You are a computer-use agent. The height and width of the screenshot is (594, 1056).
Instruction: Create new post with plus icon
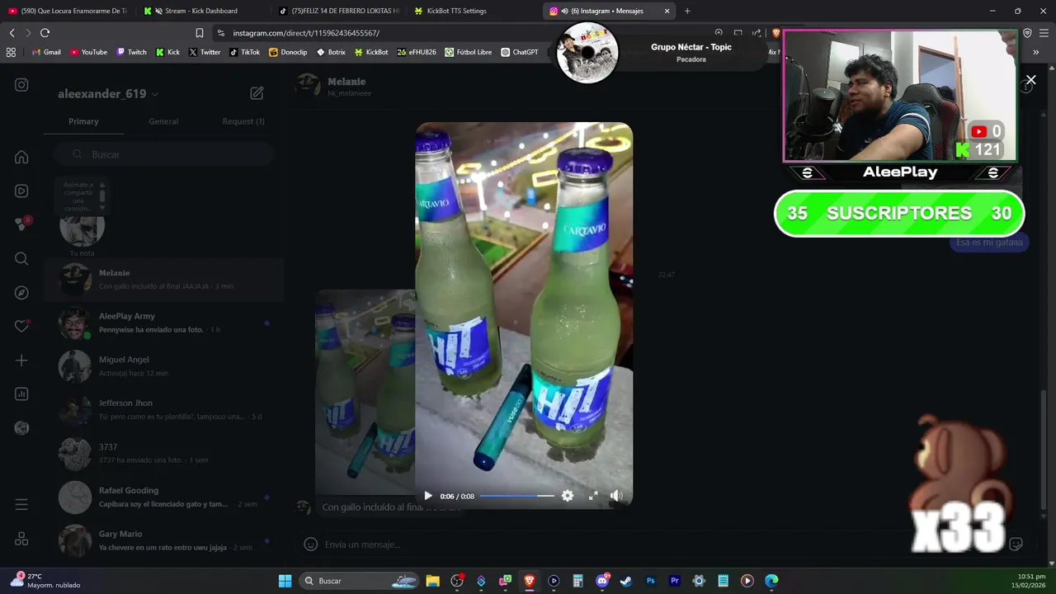pos(21,361)
